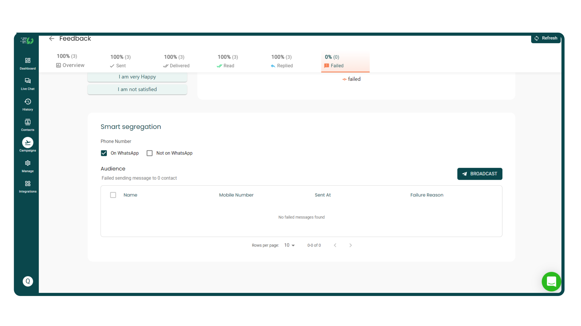Go back using the arrow beside Feedback

coord(52,39)
